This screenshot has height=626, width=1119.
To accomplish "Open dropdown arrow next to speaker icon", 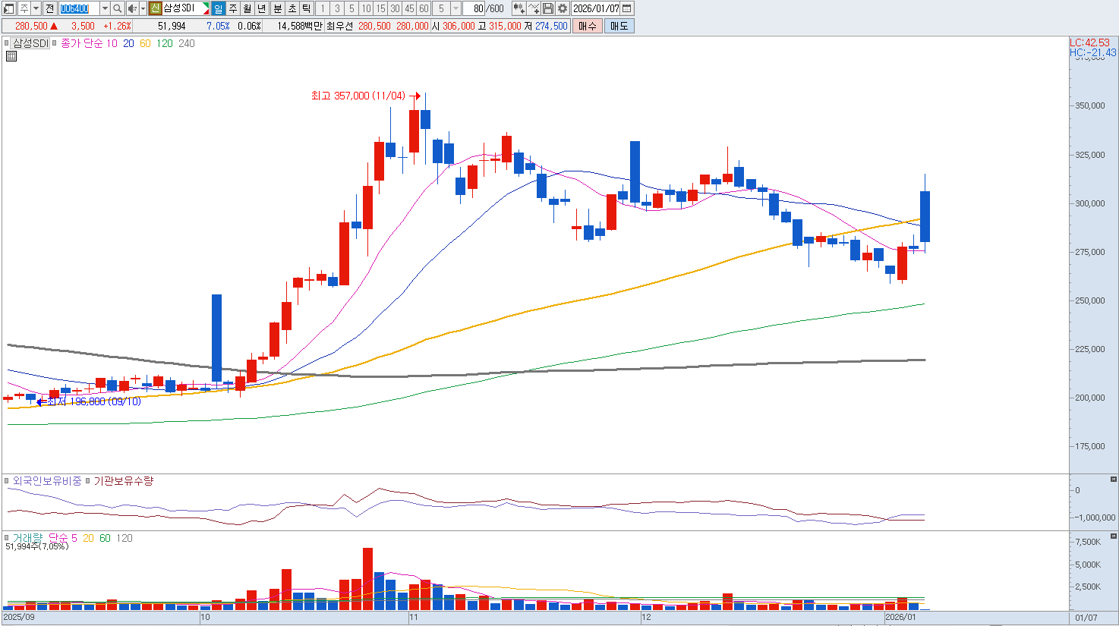I will tap(143, 8).
